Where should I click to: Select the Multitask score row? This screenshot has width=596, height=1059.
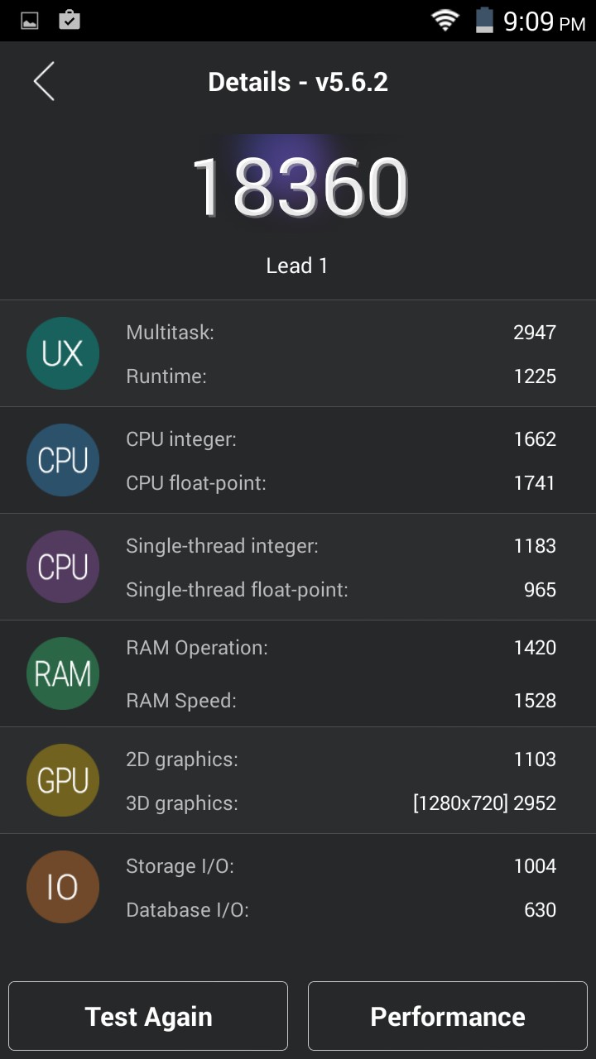(340, 333)
